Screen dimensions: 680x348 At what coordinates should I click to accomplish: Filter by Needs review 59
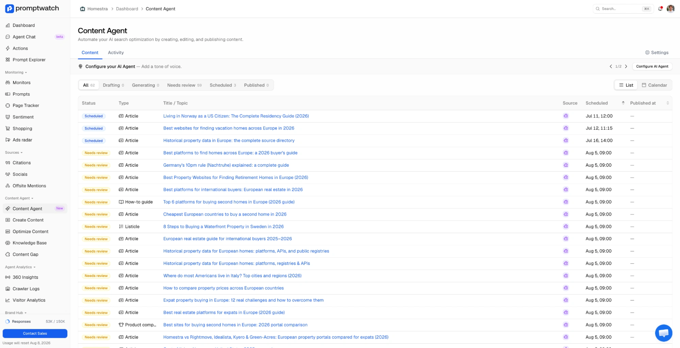pyautogui.click(x=184, y=85)
